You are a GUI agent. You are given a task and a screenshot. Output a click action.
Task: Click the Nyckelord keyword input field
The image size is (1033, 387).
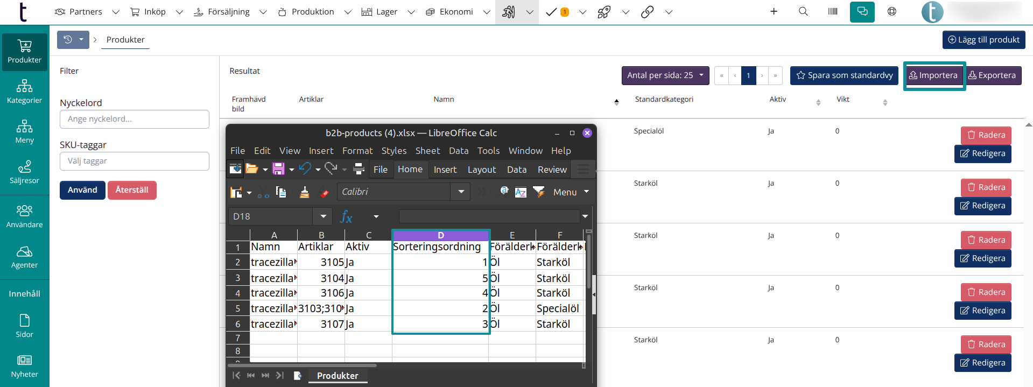134,119
